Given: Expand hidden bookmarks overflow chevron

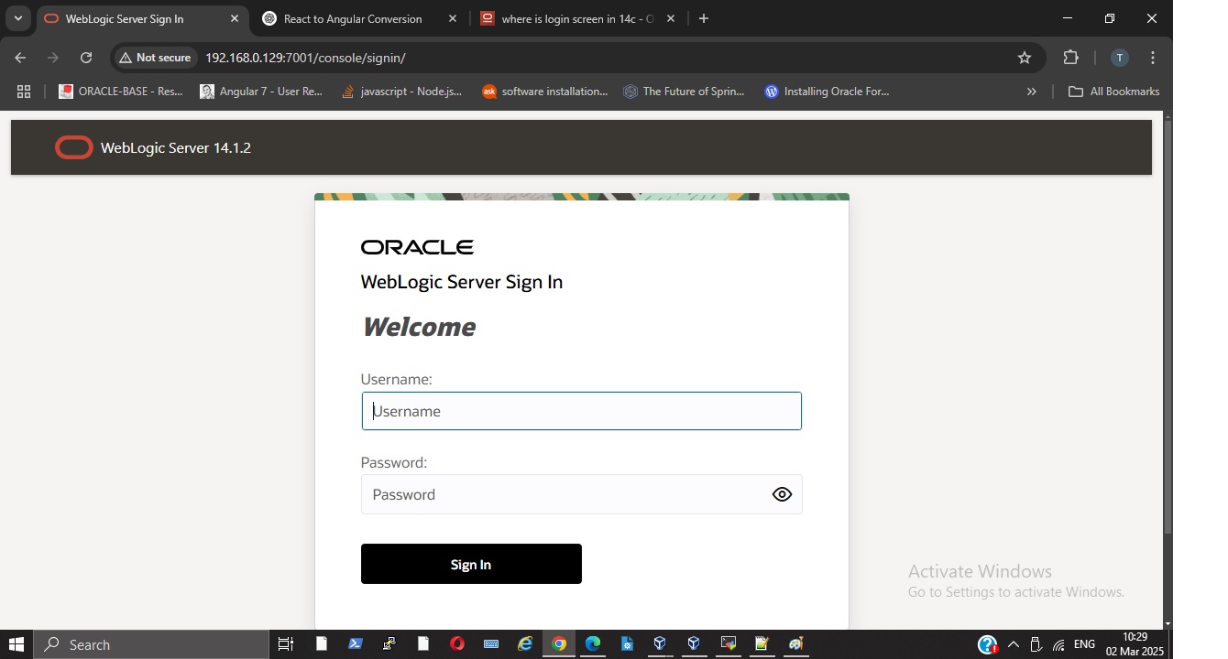Looking at the screenshot, I should click(1032, 92).
